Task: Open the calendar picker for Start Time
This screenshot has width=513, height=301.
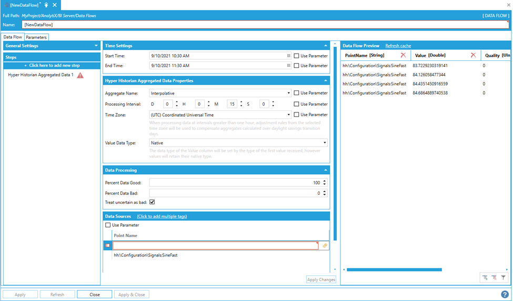Action: click(x=288, y=56)
